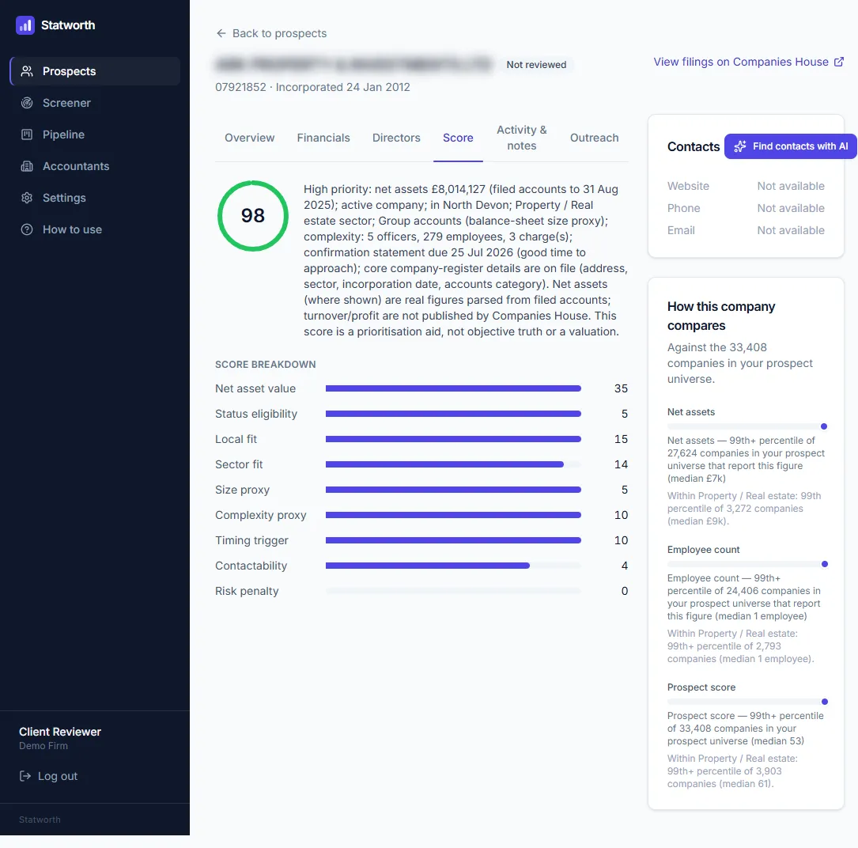The width and height of the screenshot is (858, 848).
Task: Select the Score tab
Action: tap(458, 138)
